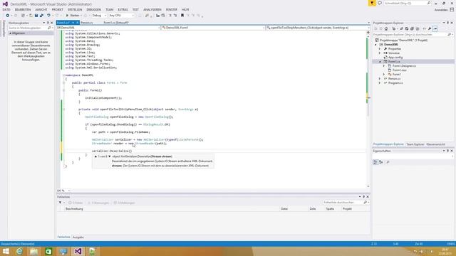Viewport: 456px width, 256px height.
Task: Click the Anmelden sign-in link
Action: [x=441, y=10]
